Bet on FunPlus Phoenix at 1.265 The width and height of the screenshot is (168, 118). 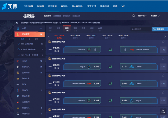click(82, 84)
